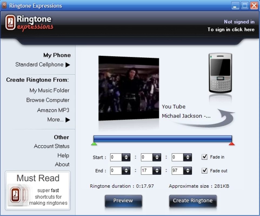The image size is (260, 216).
Task: Click 'Ringtone duration : 0:17.97' text
Action: [122, 186]
